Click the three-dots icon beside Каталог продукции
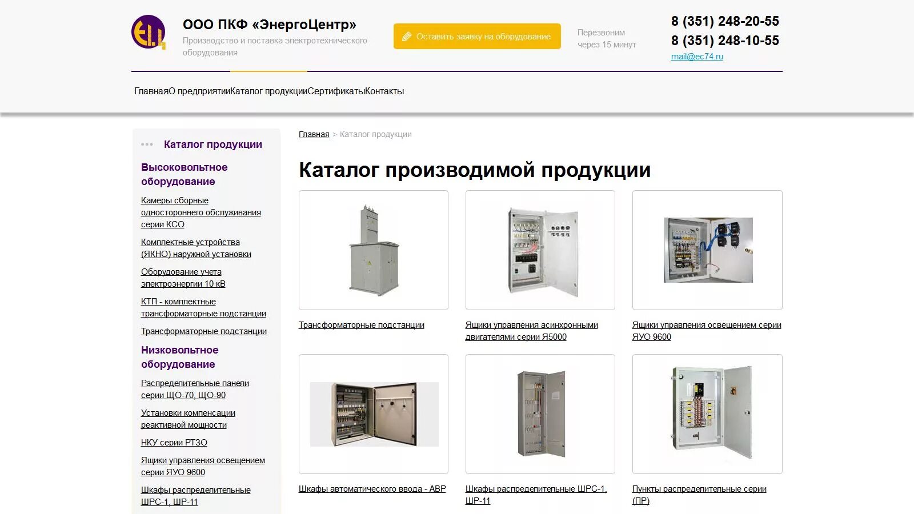 tap(147, 144)
